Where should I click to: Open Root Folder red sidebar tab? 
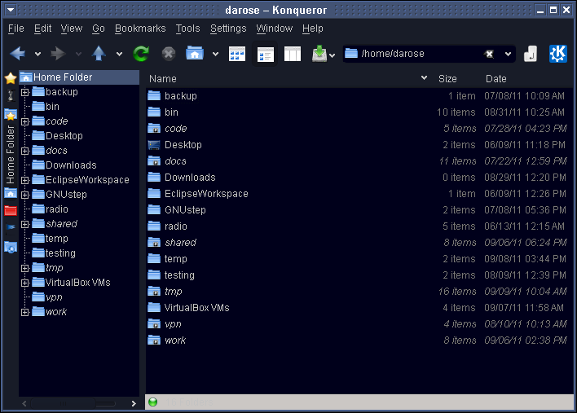[x=11, y=210]
